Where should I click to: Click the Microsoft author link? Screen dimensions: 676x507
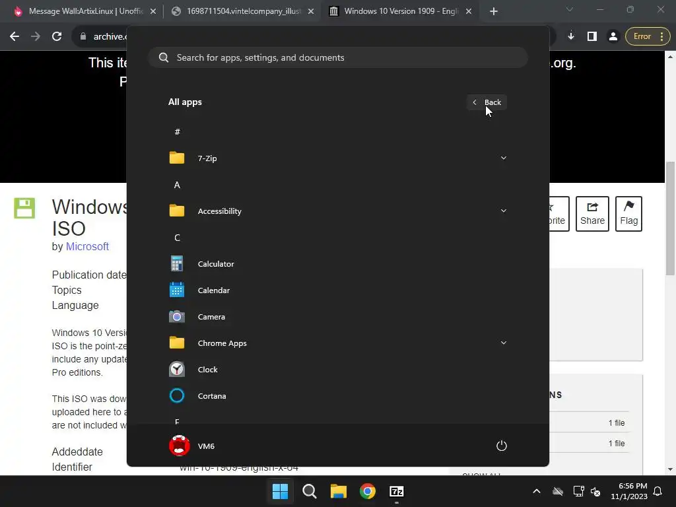tap(87, 247)
